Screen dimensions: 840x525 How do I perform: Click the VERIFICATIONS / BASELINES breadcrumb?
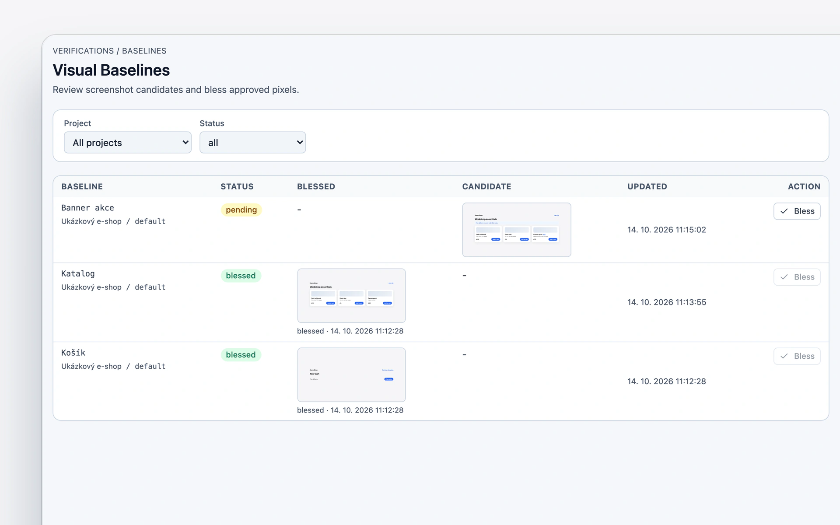pyautogui.click(x=109, y=51)
